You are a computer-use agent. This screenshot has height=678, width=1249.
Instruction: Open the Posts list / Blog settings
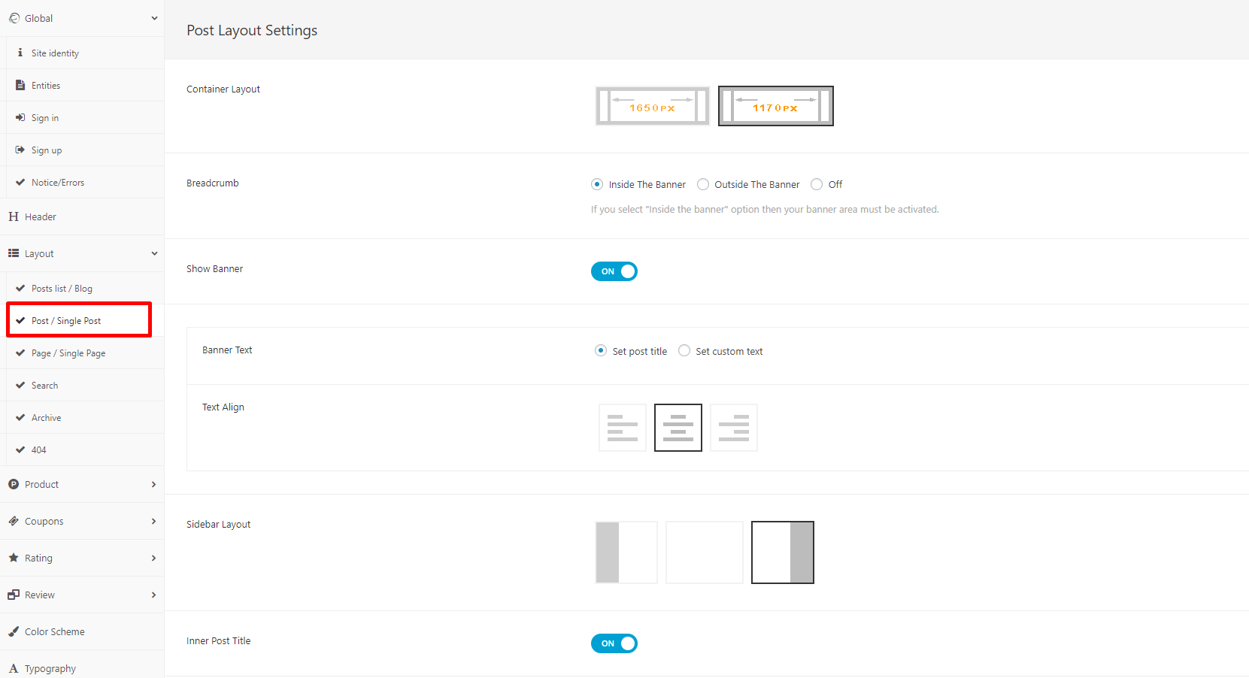[62, 289]
